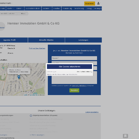Click Eintrag bearbeiten link near Unsere Leistungen
The image size is (139, 139).
coord(92,112)
